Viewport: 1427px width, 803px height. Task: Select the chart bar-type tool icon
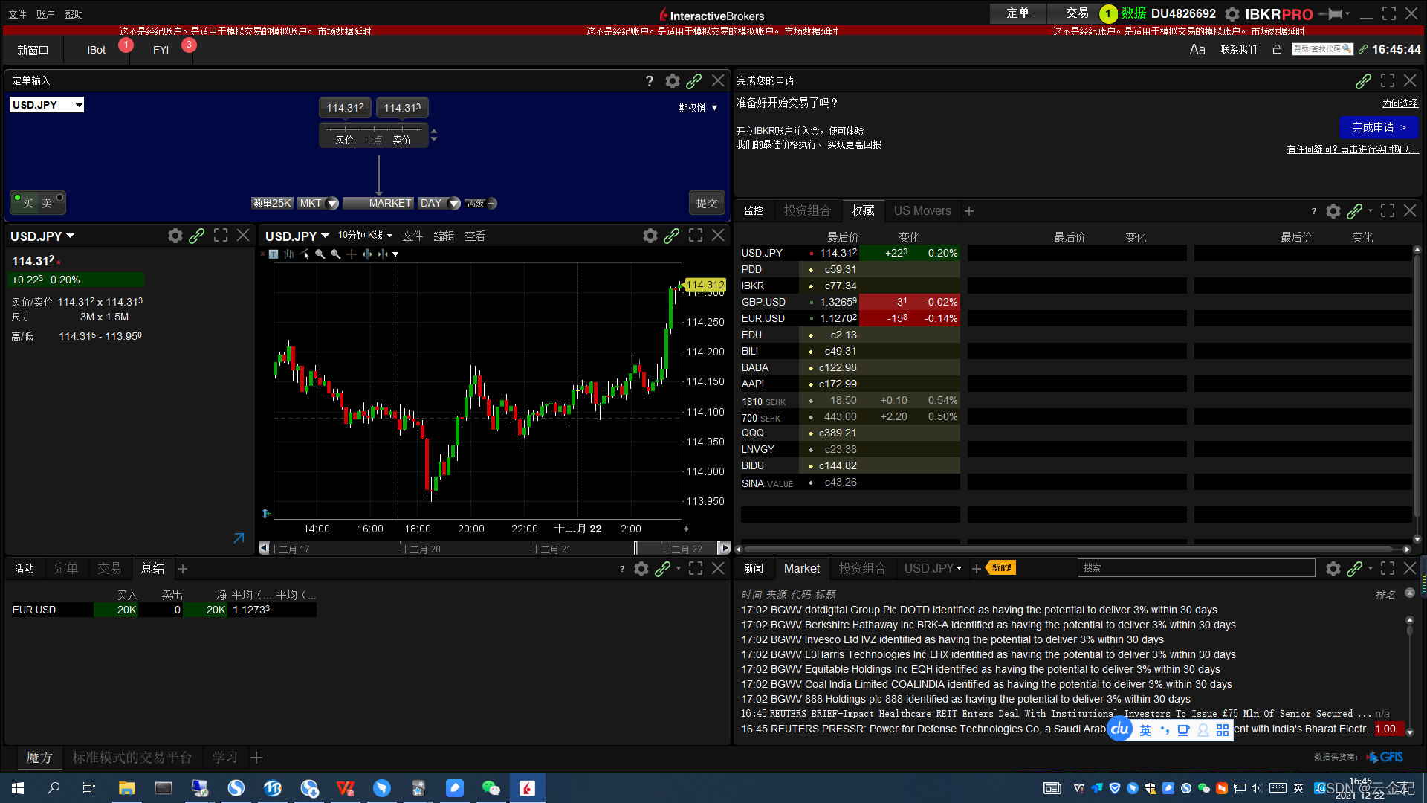289,254
